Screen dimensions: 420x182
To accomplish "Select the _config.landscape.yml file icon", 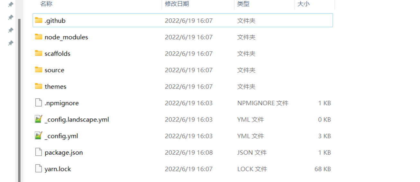I will point(39,119).
